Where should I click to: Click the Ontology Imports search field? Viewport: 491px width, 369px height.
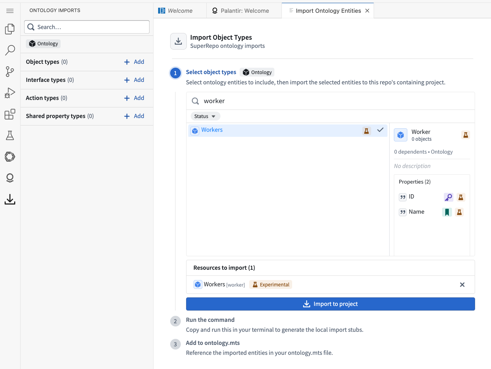click(x=87, y=27)
